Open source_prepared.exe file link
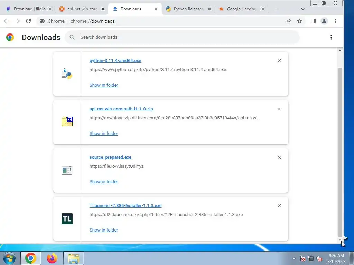The height and width of the screenshot is (265, 354). (110, 157)
